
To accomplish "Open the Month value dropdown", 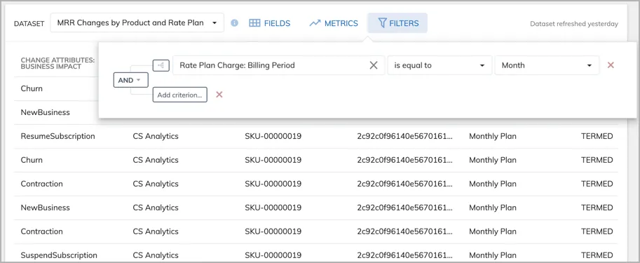I will coord(547,65).
